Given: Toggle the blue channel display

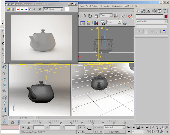Looking at the screenshot, I should click(26, 9).
